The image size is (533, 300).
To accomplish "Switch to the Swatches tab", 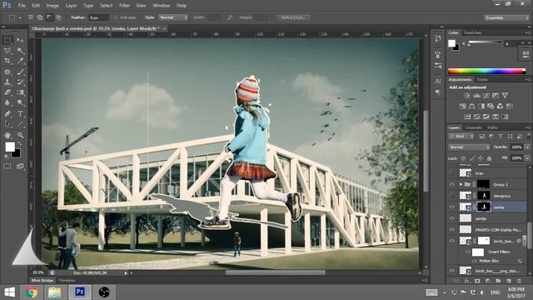I will [472, 32].
